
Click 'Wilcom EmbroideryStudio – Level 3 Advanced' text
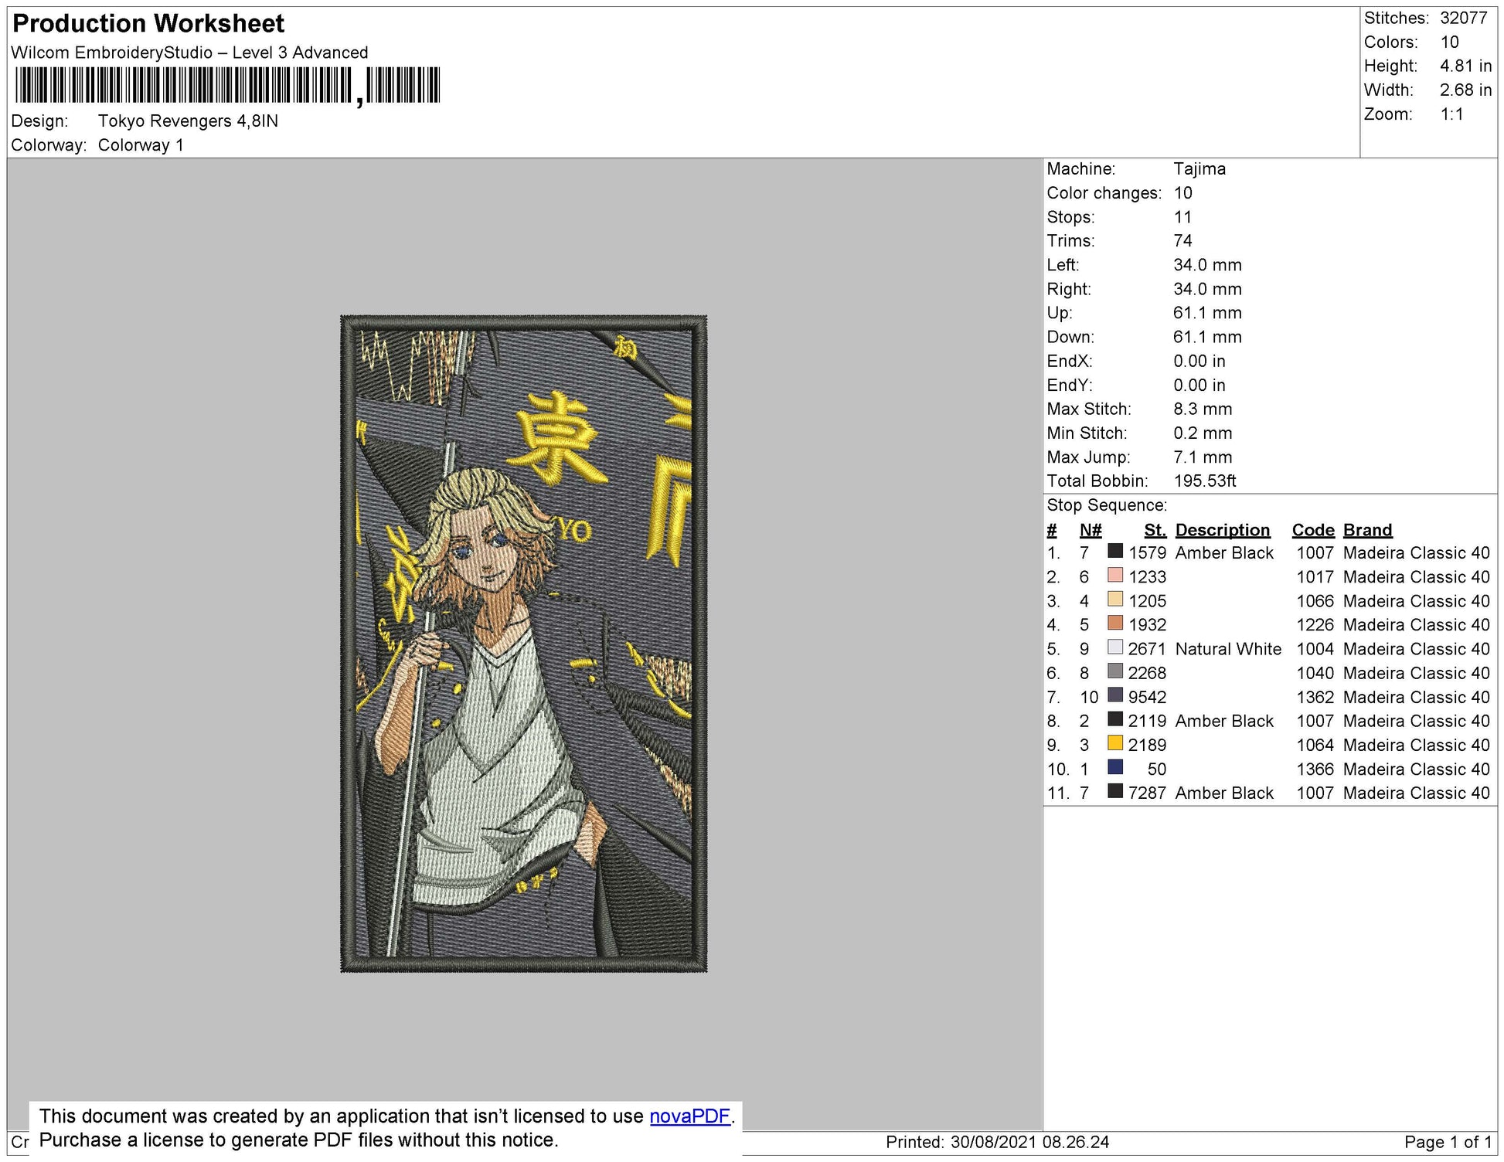click(189, 53)
